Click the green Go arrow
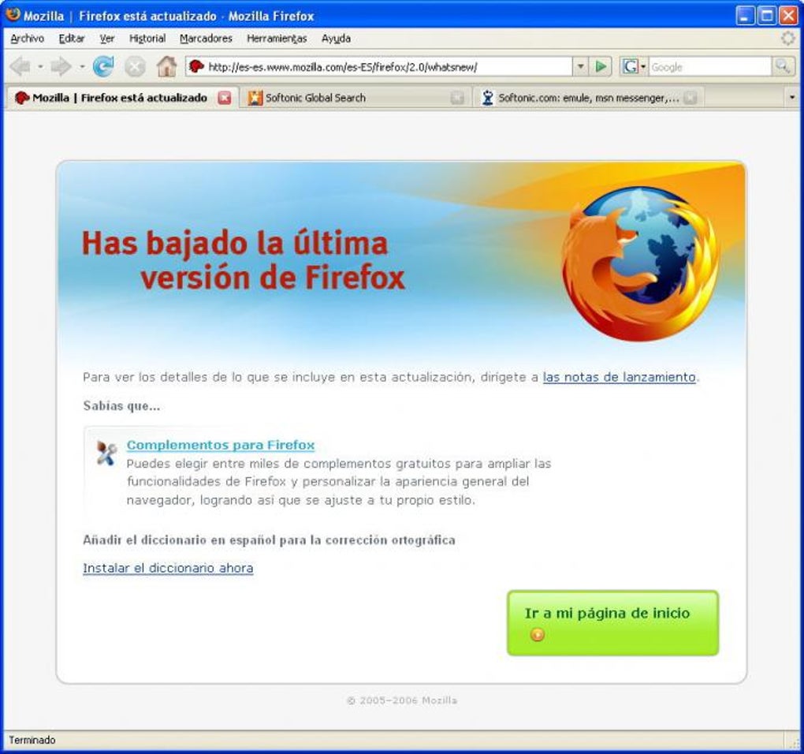804x754 pixels. point(601,67)
